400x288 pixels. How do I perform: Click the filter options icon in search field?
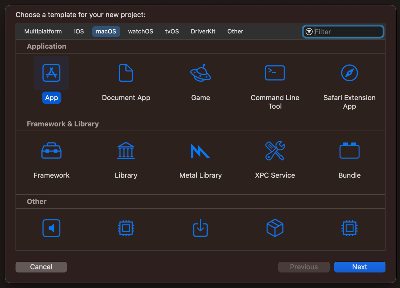(309, 32)
